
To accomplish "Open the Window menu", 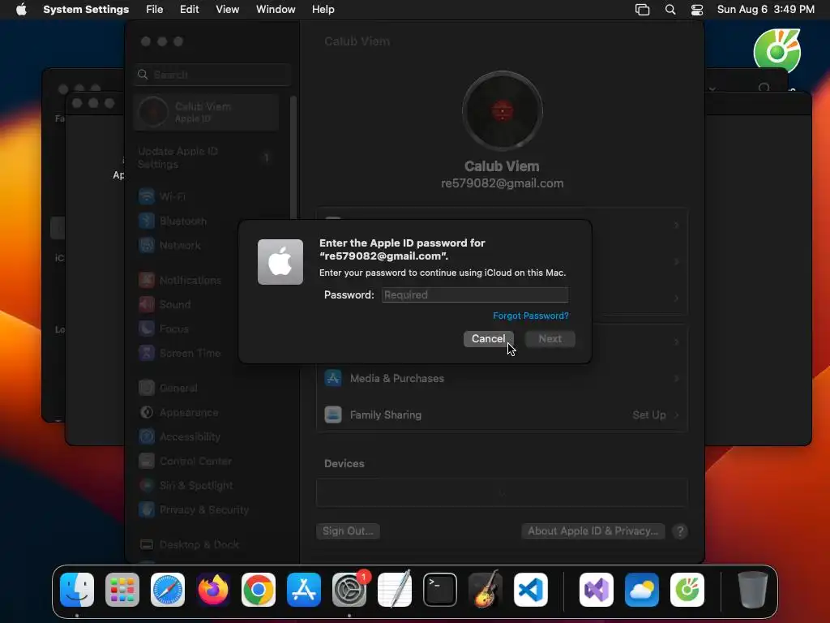I will [276, 10].
